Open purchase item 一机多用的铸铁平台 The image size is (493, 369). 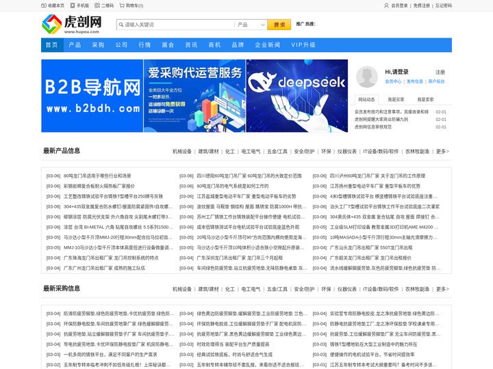coord(110,355)
